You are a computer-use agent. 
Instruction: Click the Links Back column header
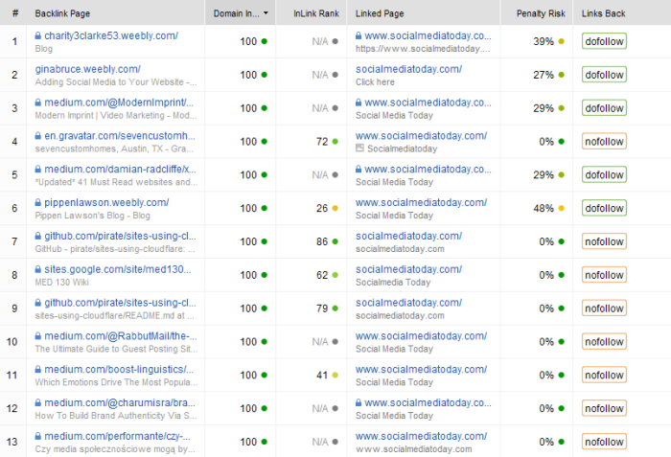603,13
